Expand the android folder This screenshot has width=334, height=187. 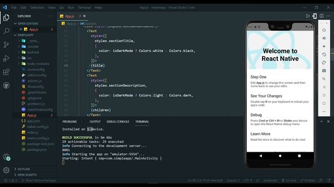19,52
